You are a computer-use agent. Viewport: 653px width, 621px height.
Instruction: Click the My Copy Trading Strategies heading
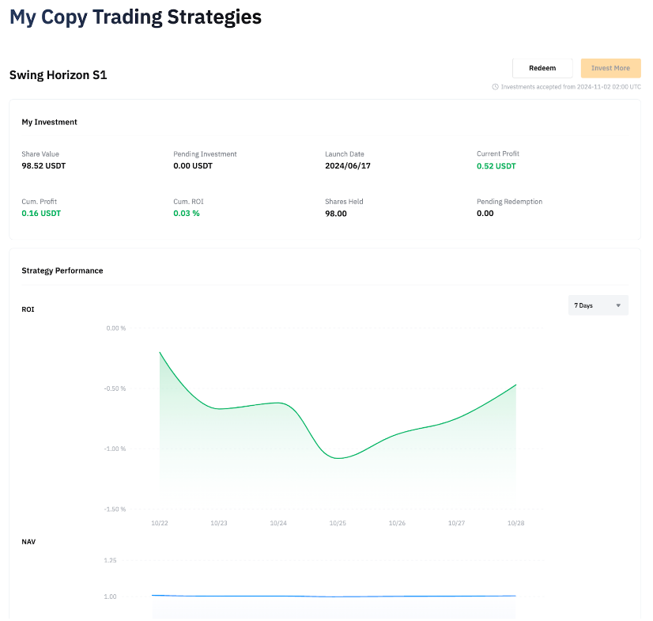[135, 17]
